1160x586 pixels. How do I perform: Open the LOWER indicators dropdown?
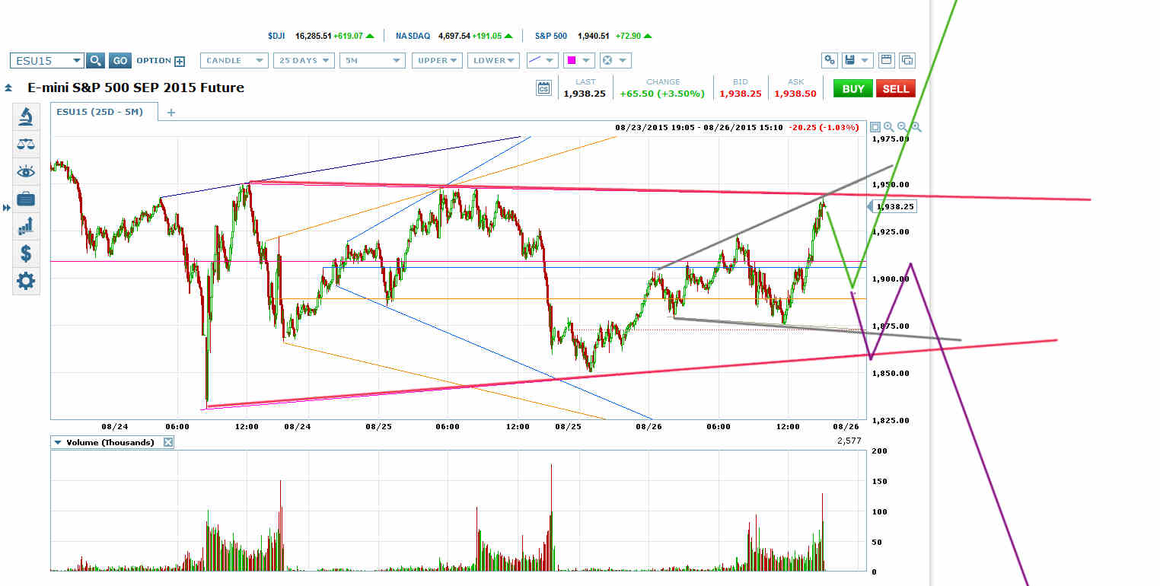(x=494, y=60)
